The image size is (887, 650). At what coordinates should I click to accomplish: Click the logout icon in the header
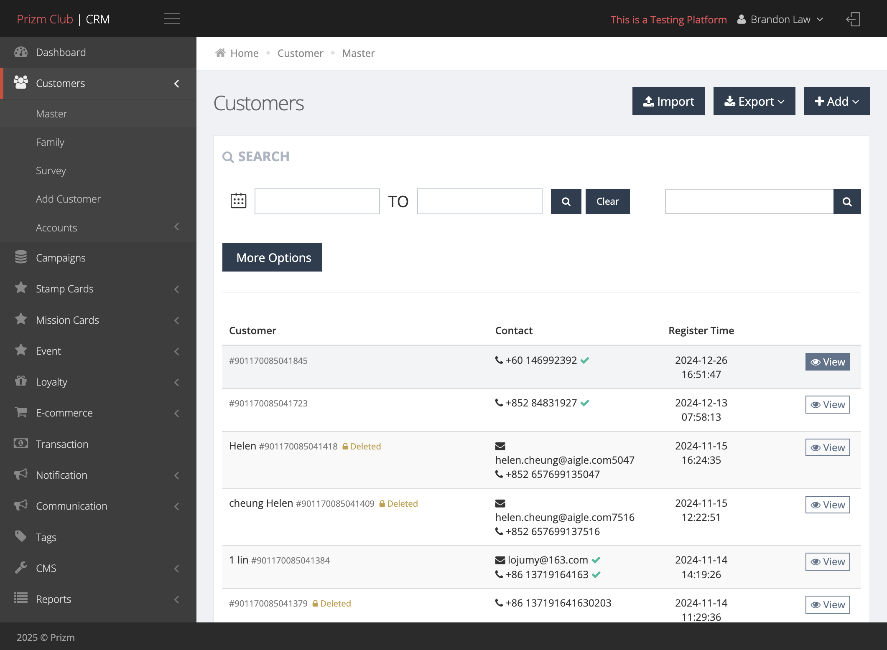853,19
